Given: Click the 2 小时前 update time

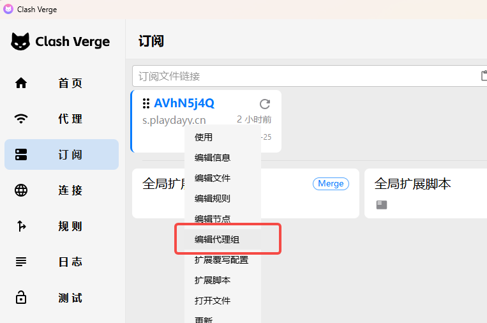Looking at the screenshot, I should pyautogui.click(x=254, y=119).
